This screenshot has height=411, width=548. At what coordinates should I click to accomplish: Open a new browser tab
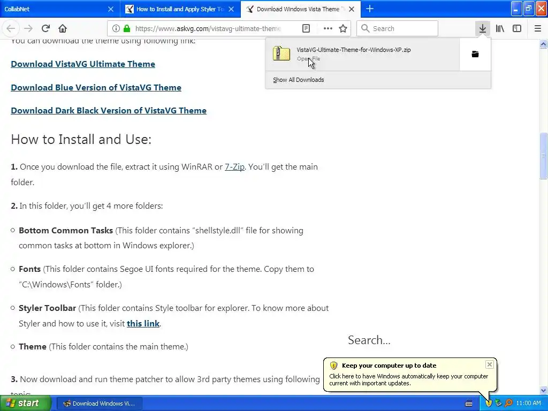(370, 9)
